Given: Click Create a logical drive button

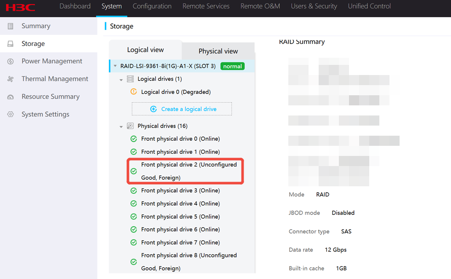Looking at the screenshot, I should coord(182,109).
